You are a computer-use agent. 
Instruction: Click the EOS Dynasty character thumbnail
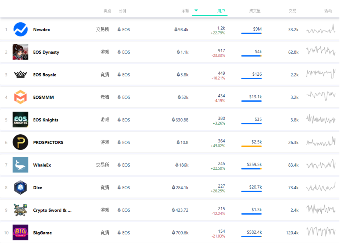pos(21,52)
